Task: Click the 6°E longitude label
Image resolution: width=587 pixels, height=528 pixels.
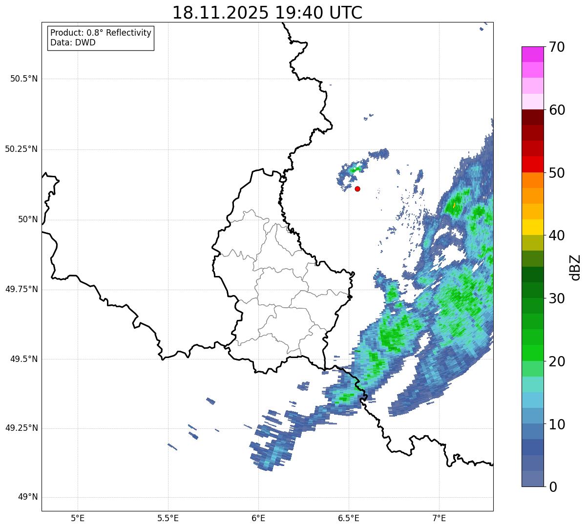Action: 258,518
